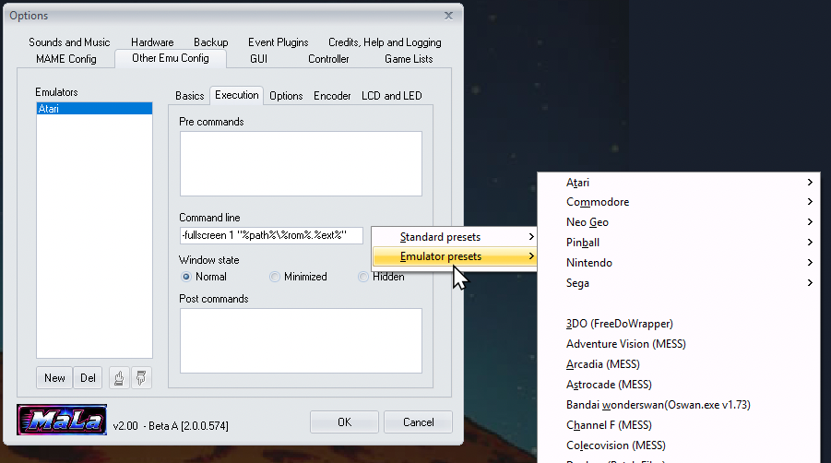Open the LCD and LED sub-tab
Image resolution: width=831 pixels, height=463 pixels.
pos(392,96)
